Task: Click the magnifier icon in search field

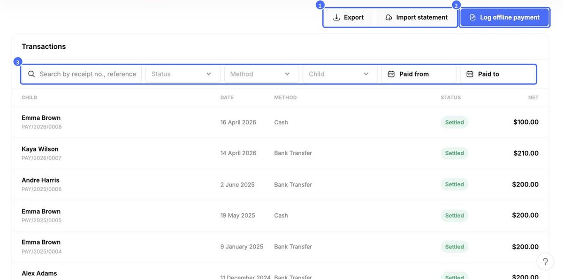Action: point(31,74)
